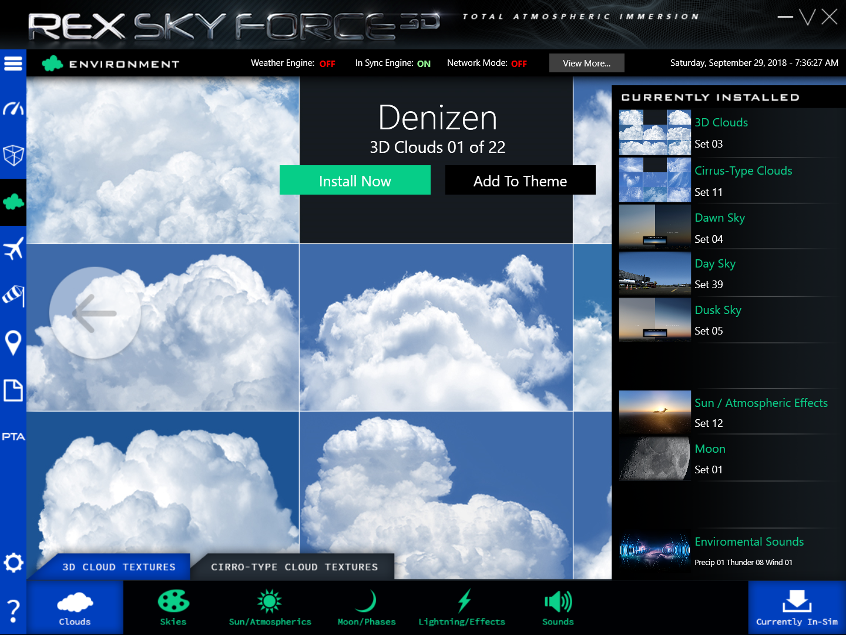Viewport: 846px width, 635px height.
Task: Open Enviromental Sounds waveform thumbnail
Action: pyautogui.click(x=655, y=551)
